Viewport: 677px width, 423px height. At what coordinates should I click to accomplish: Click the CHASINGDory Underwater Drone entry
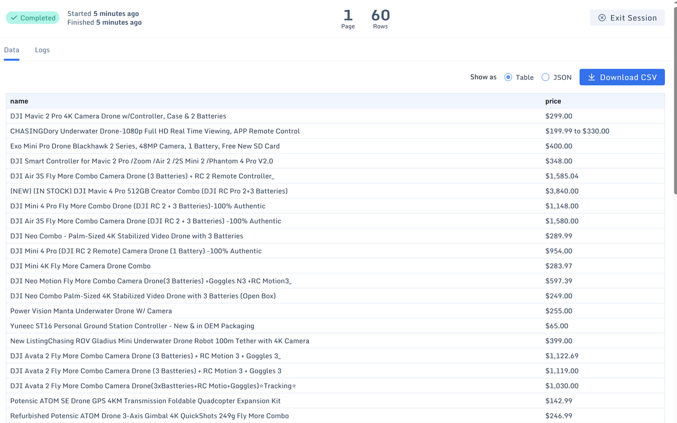coord(155,131)
